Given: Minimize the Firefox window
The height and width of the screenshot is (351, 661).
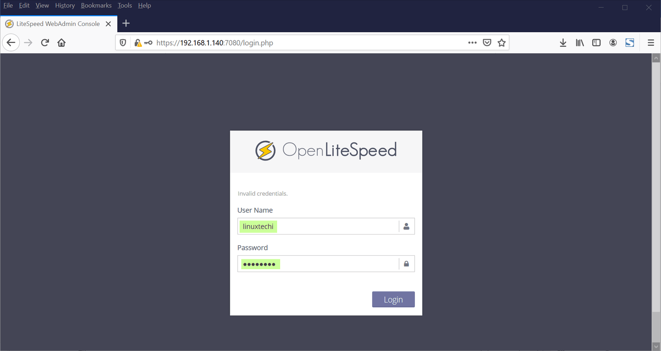Looking at the screenshot, I should 601,7.
